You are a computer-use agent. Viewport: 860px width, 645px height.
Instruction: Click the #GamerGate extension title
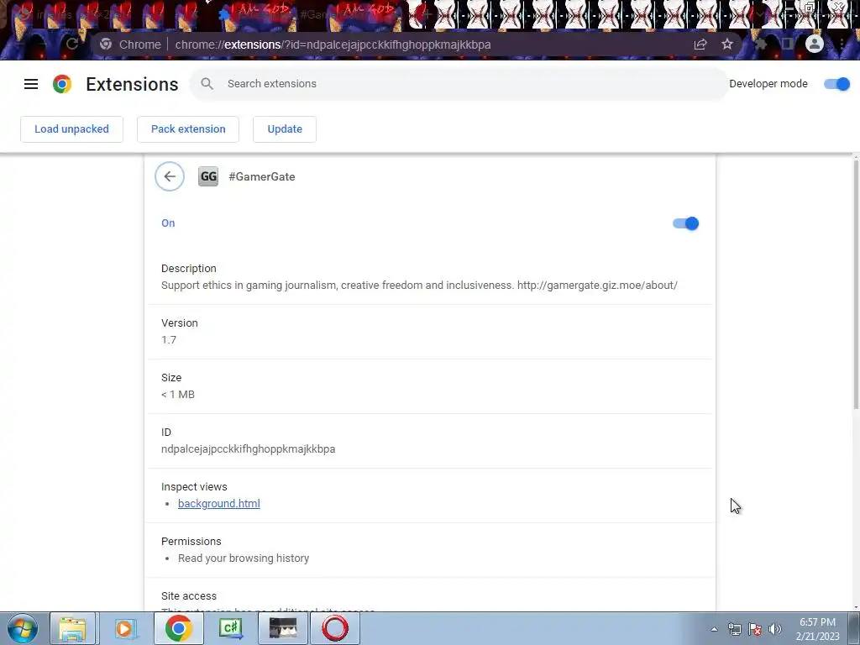[x=262, y=176]
